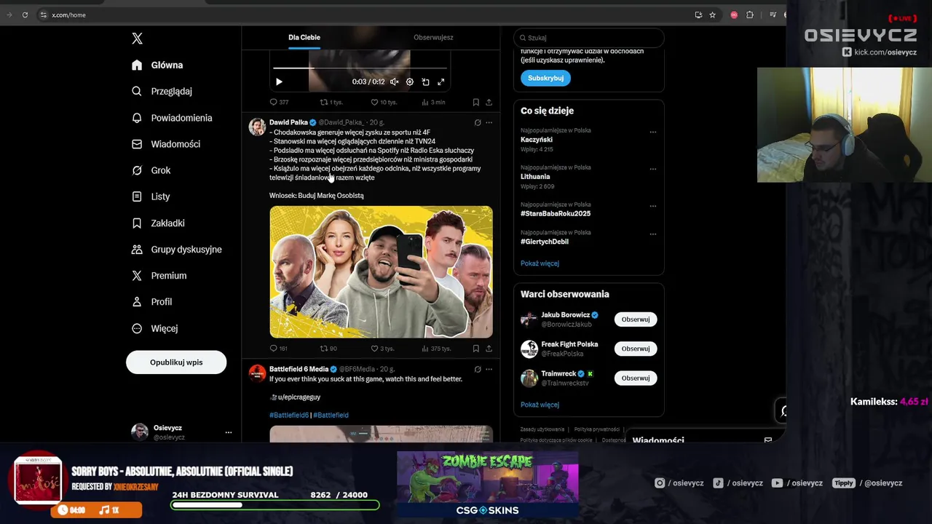Repost the post with 1 tys. reposts
This screenshot has width=932, height=524.
331,102
